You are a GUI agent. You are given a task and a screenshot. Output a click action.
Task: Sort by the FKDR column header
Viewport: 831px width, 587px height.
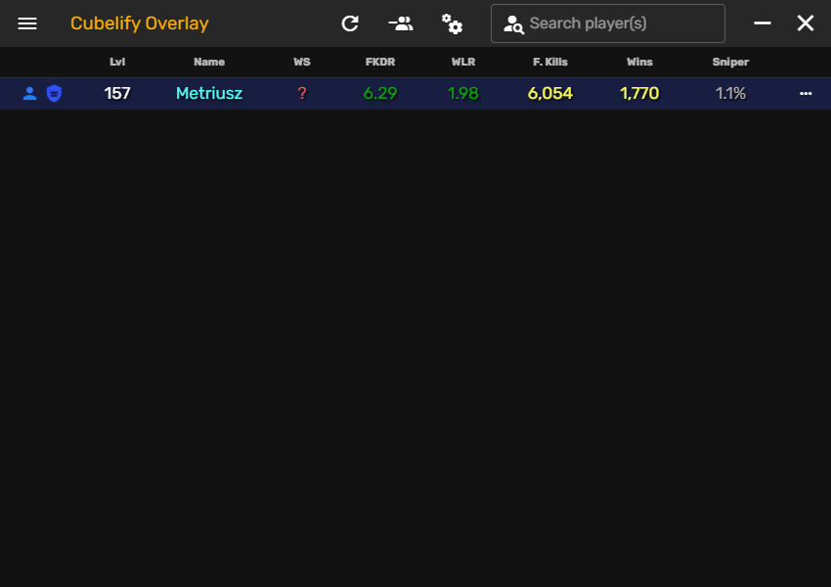380,62
